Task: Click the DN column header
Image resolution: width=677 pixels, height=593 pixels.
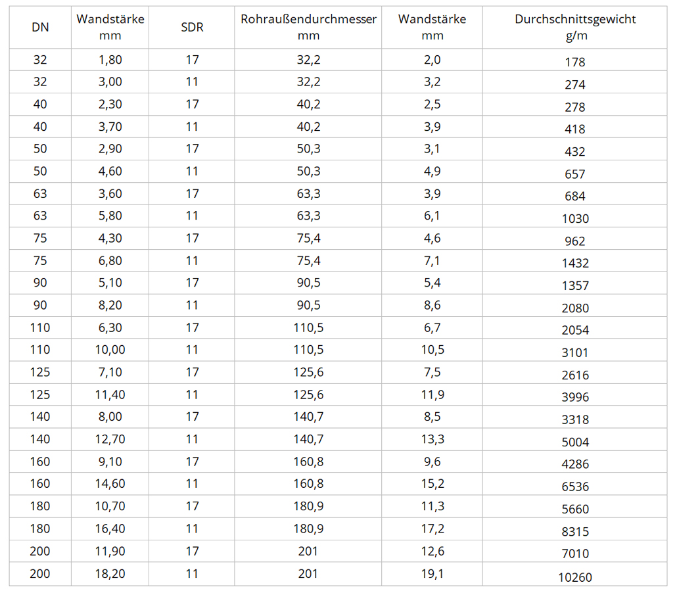Action: pos(40,27)
